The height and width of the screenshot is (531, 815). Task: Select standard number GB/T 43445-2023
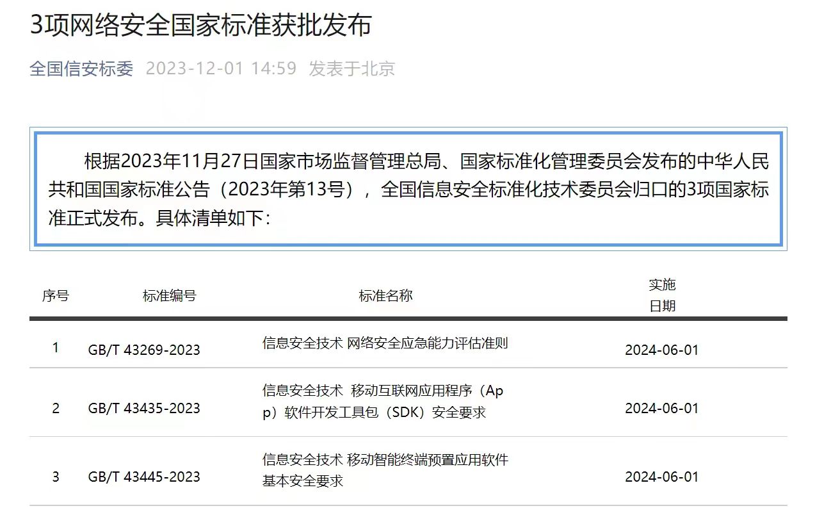tap(144, 477)
